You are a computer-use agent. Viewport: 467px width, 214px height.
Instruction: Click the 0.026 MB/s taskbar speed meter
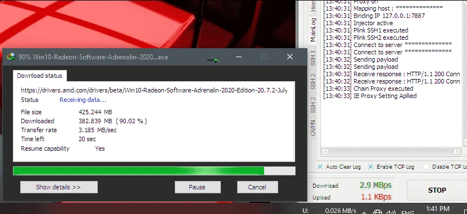point(341,211)
